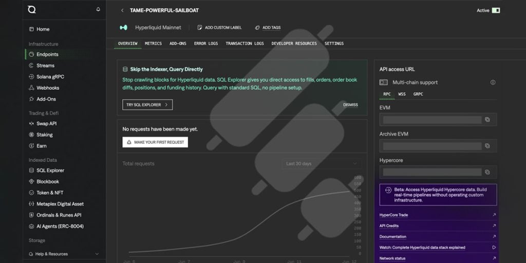
Task: Open the Last 30 days dropdown
Action: [322, 164]
